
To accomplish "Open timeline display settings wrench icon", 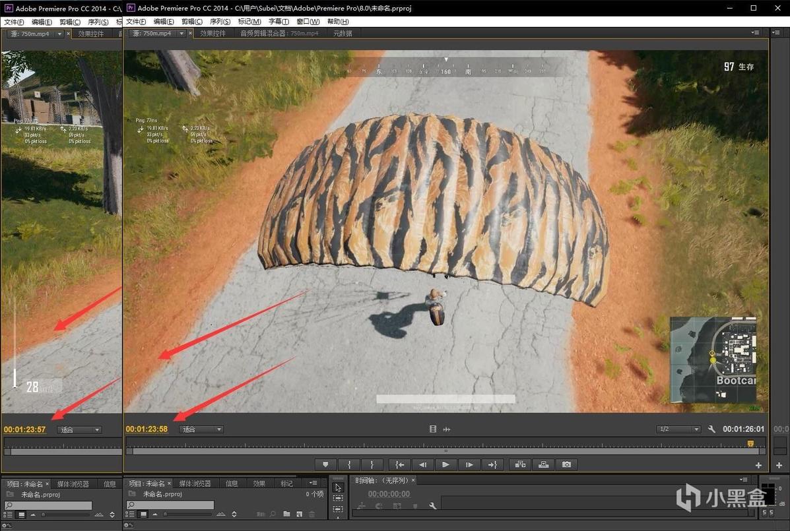I will tap(433, 506).
